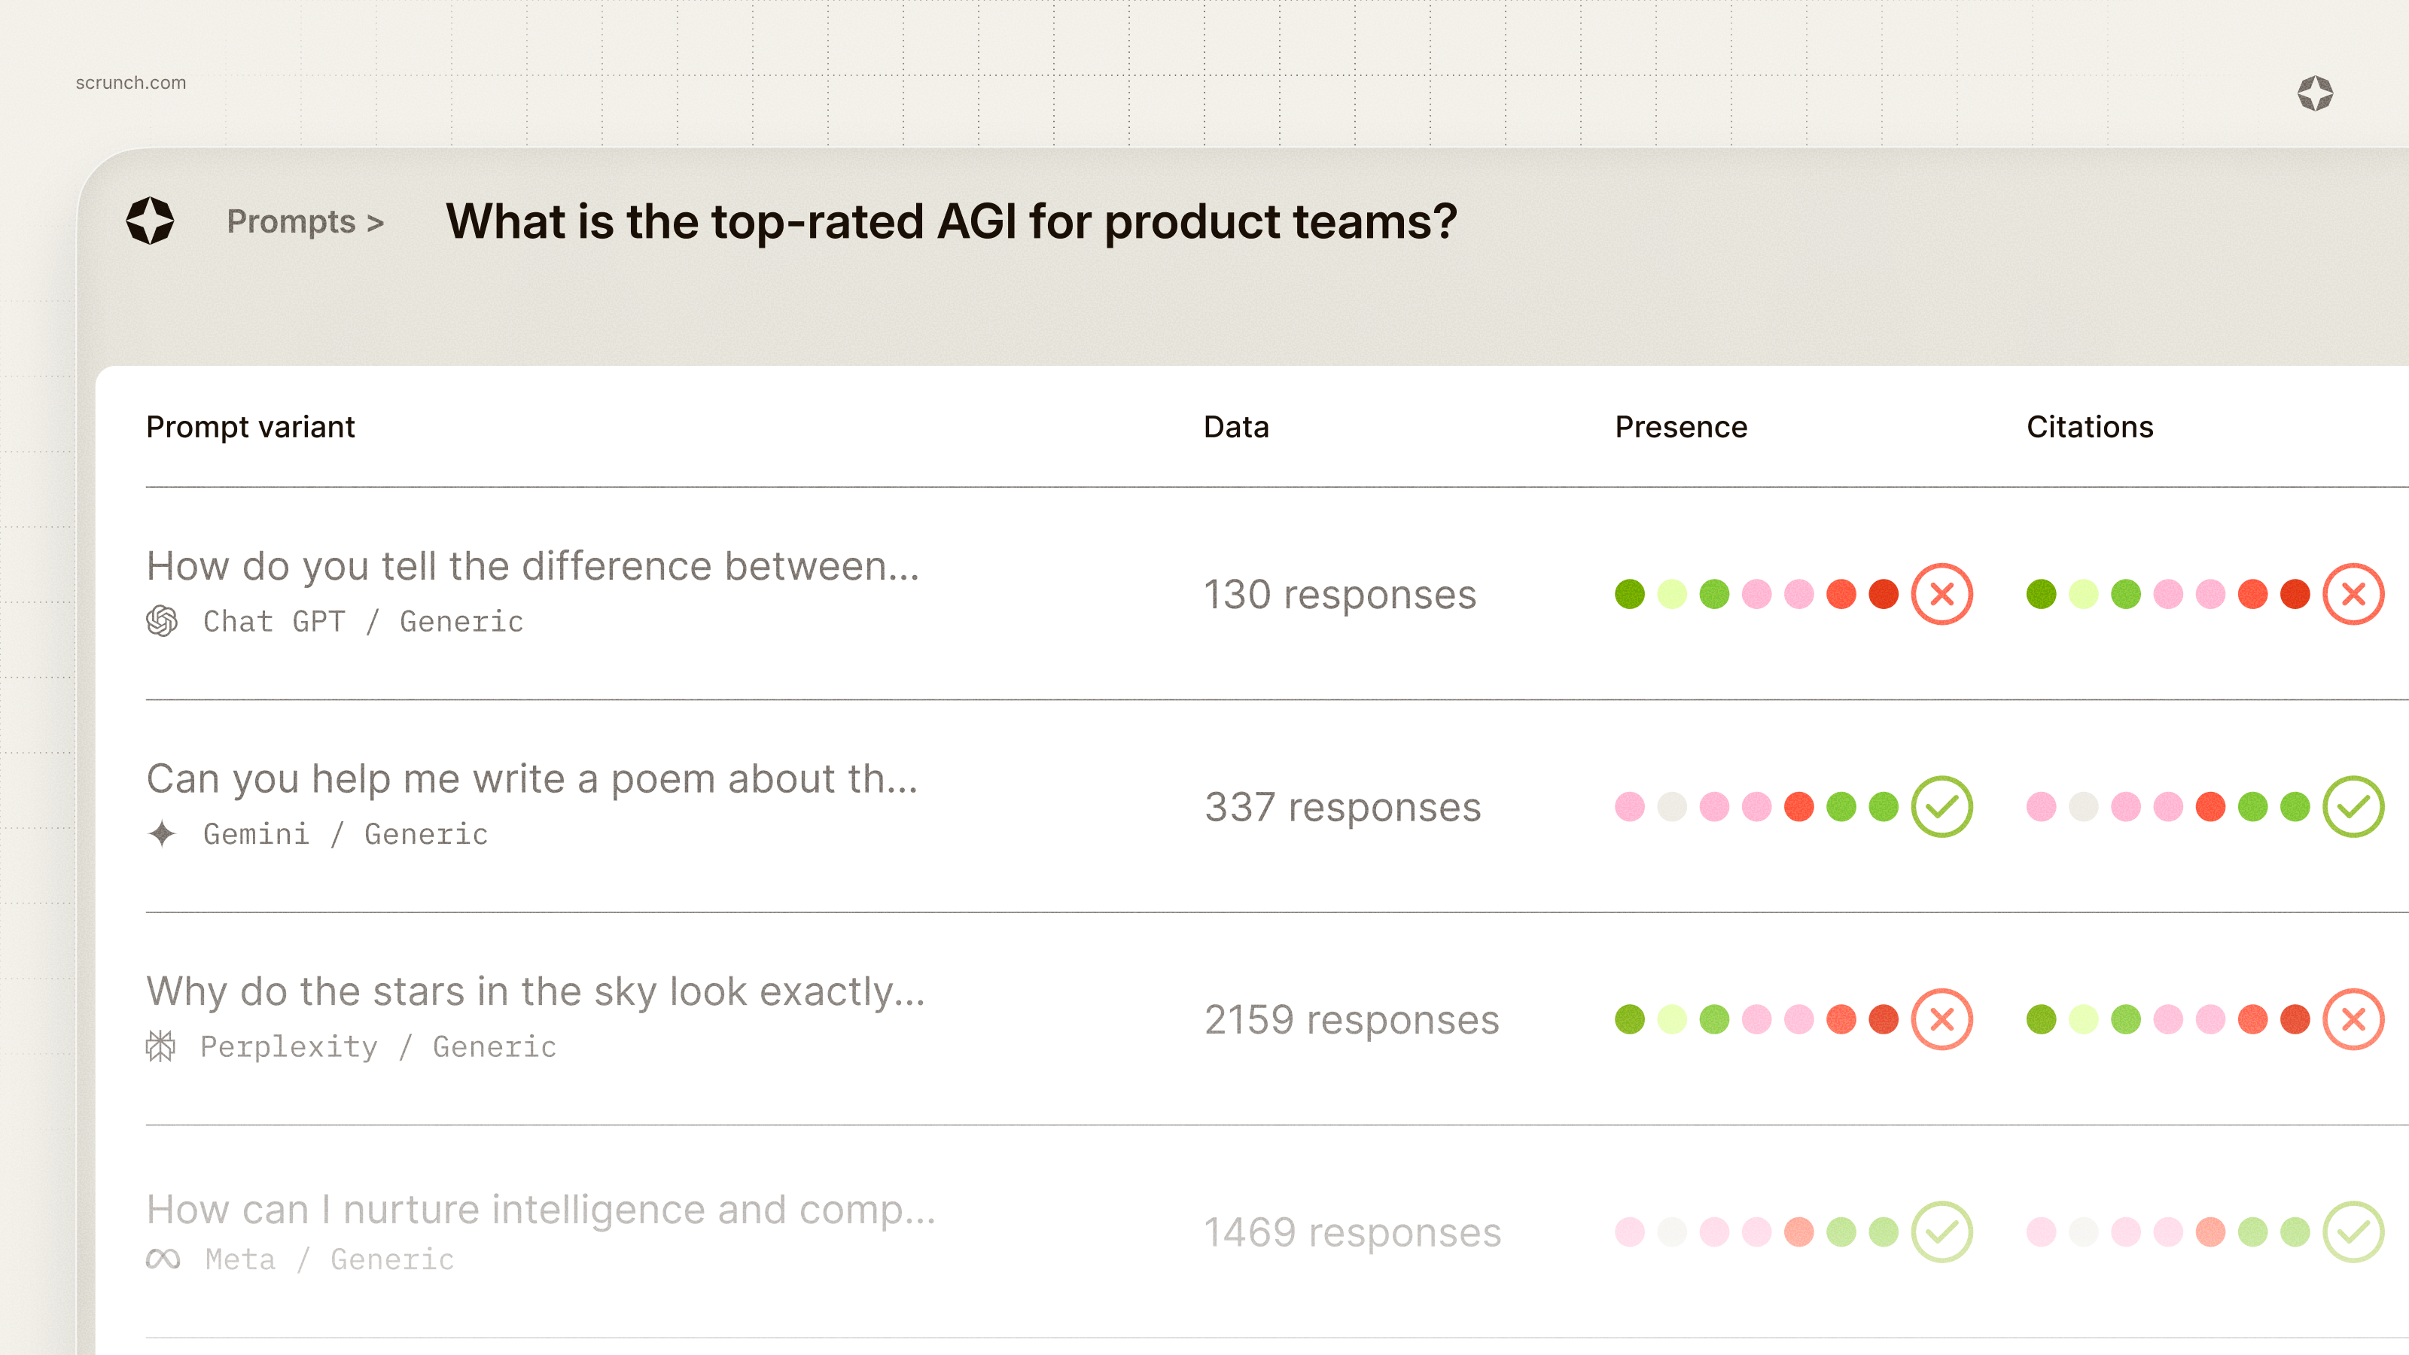Click the ChatGPT icon in first row
The image size is (2409, 1355).
tap(162, 621)
